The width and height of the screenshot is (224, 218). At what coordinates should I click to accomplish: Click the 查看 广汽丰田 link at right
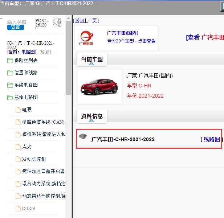(x=205, y=38)
